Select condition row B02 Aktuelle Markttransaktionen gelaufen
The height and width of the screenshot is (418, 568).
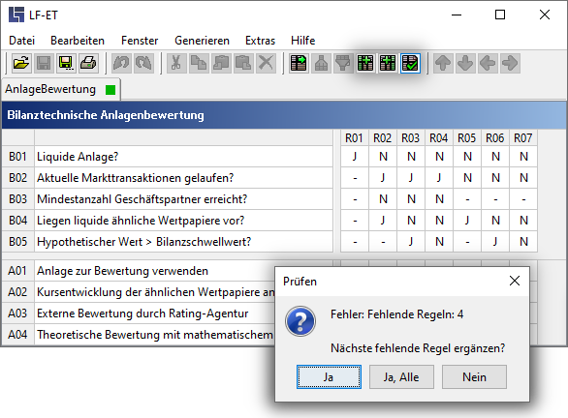168,178
